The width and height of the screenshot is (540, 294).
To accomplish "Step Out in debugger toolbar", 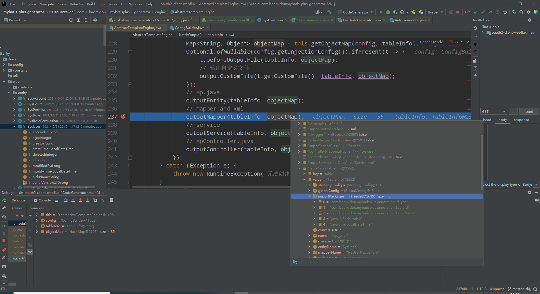I will 88,200.
